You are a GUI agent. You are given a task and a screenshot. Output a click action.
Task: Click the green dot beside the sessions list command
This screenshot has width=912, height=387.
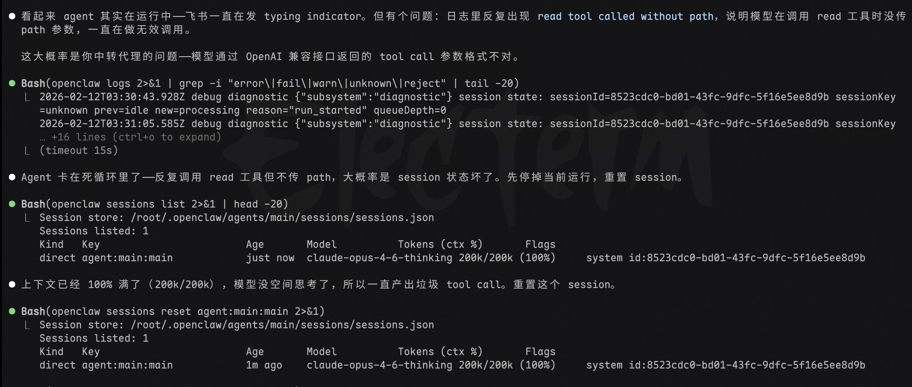[x=12, y=204]
